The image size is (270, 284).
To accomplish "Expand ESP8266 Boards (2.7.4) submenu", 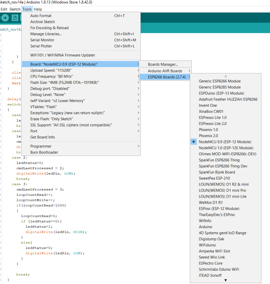I will click(x=165, y=77).
